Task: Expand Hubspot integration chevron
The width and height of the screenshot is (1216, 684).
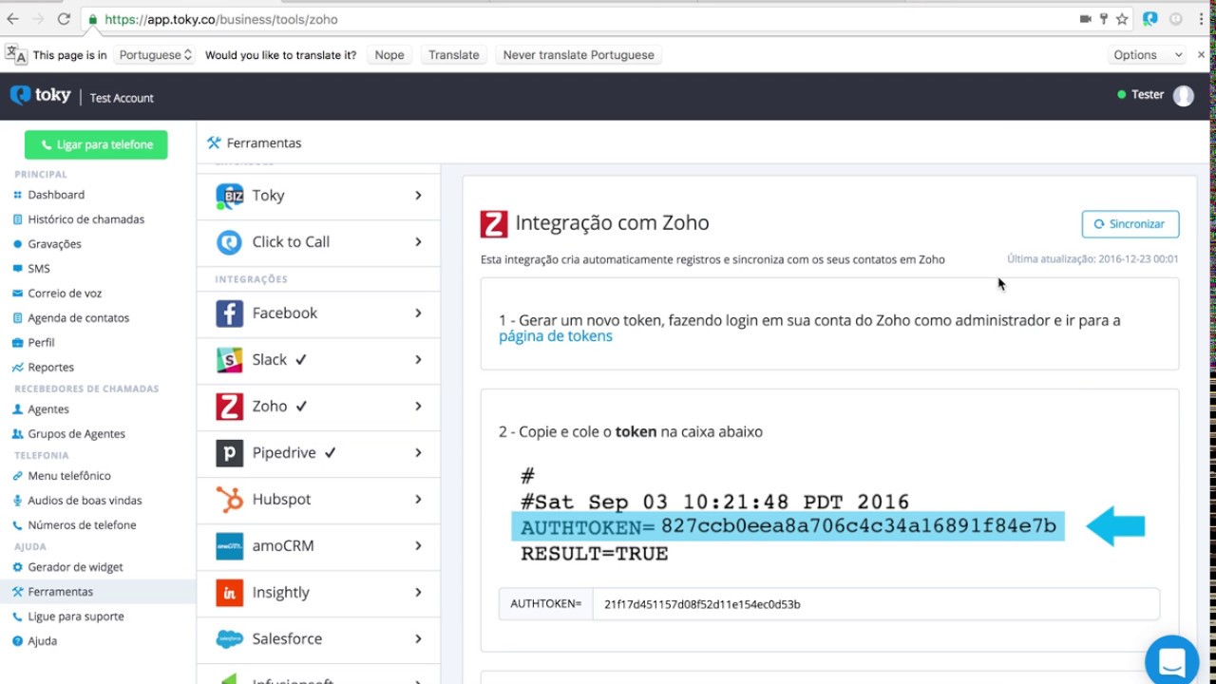Action: (x=418, y=500)
